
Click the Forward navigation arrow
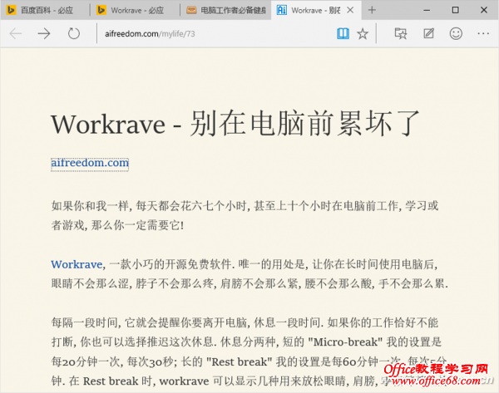click(44, 34)
